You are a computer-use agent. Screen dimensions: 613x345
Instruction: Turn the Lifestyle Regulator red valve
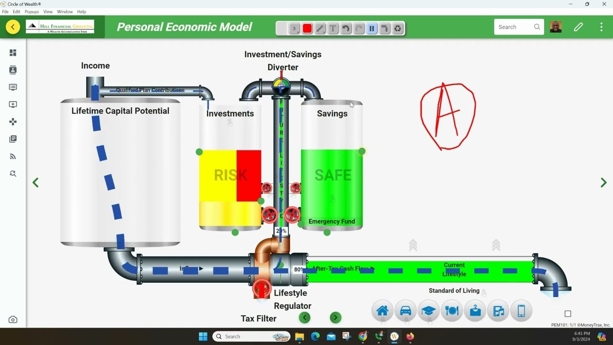click(x=261, y=289)
